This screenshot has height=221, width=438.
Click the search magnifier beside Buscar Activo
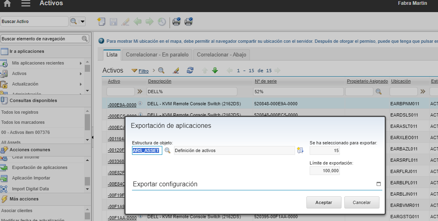[73, 21]
